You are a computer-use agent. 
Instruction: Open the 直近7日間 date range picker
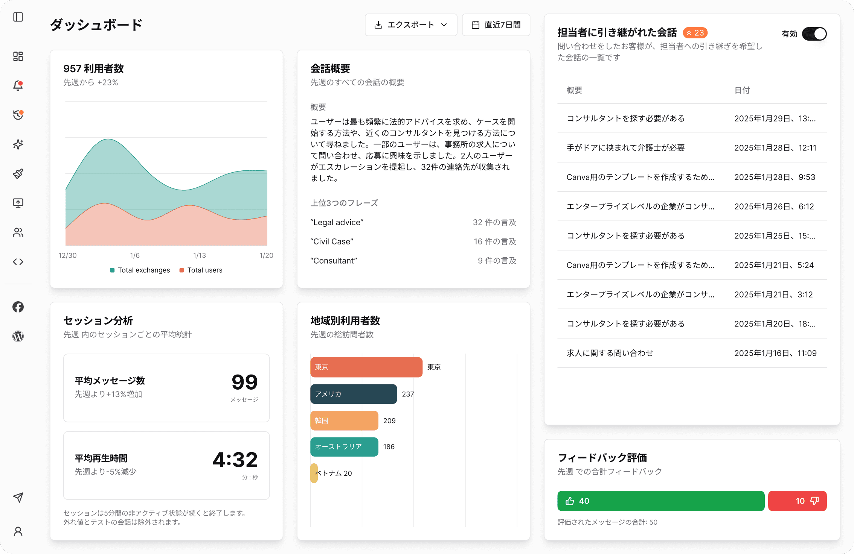496,25
